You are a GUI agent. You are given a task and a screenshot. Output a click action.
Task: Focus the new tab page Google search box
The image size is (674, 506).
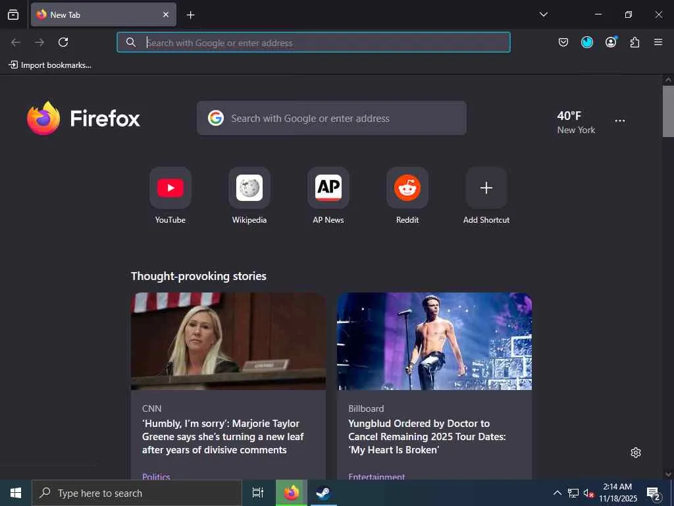point(332,118)
